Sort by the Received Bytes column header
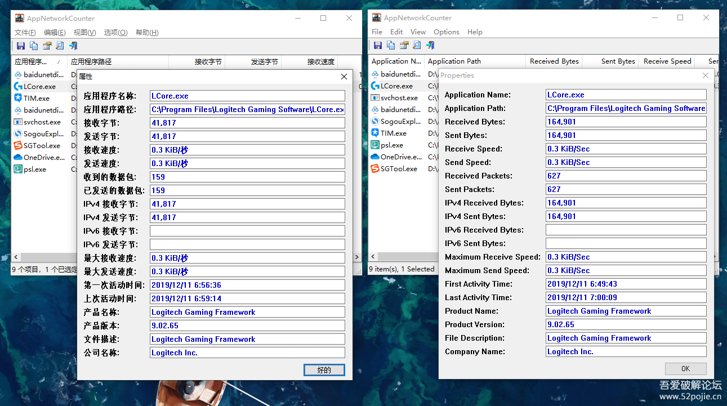Image resolution: width=727 pixels, height=406 pixels. coord(554,61)
